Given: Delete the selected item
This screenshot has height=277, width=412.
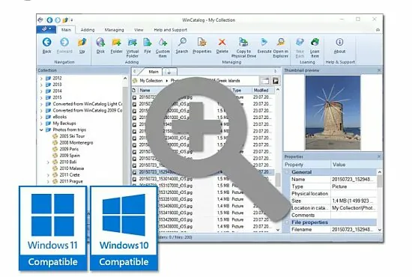Looking at the screenshot, I should 222,45.
